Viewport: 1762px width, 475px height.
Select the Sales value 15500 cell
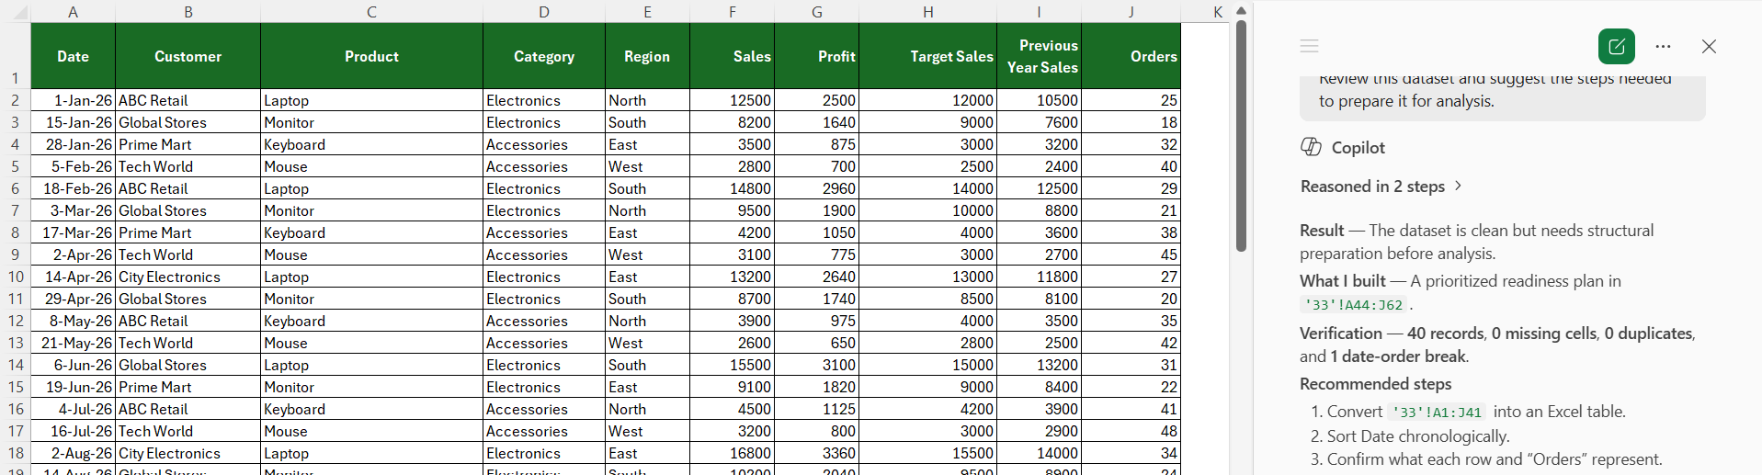(x=733, y=365)
